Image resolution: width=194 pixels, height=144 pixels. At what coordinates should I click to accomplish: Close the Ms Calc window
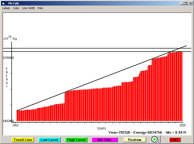[190, 3]
